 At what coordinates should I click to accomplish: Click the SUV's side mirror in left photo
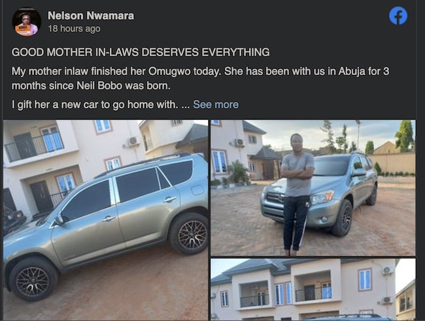pyautogui.click(x=59, y=221)
